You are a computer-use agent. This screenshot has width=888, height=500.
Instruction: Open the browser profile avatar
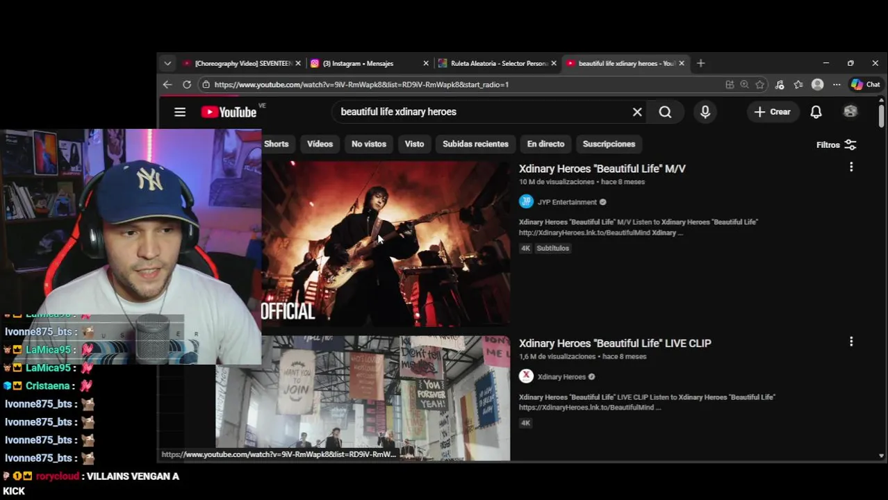[818, 85]
